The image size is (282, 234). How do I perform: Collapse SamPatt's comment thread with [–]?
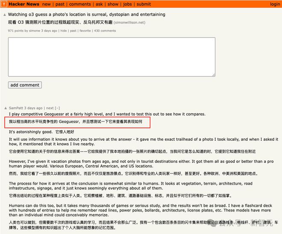[x=57, y=108]
